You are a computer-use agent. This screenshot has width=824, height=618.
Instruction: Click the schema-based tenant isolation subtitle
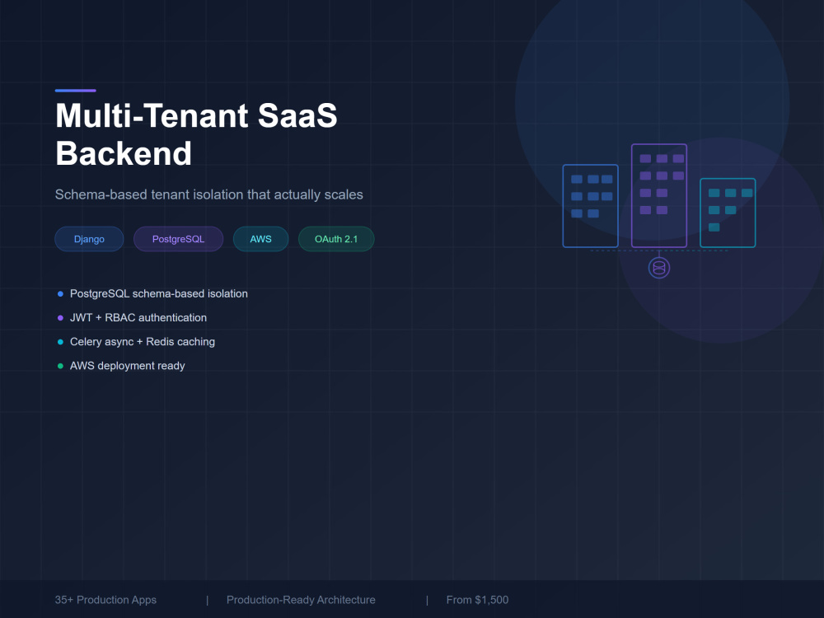[x=209, y=194]
